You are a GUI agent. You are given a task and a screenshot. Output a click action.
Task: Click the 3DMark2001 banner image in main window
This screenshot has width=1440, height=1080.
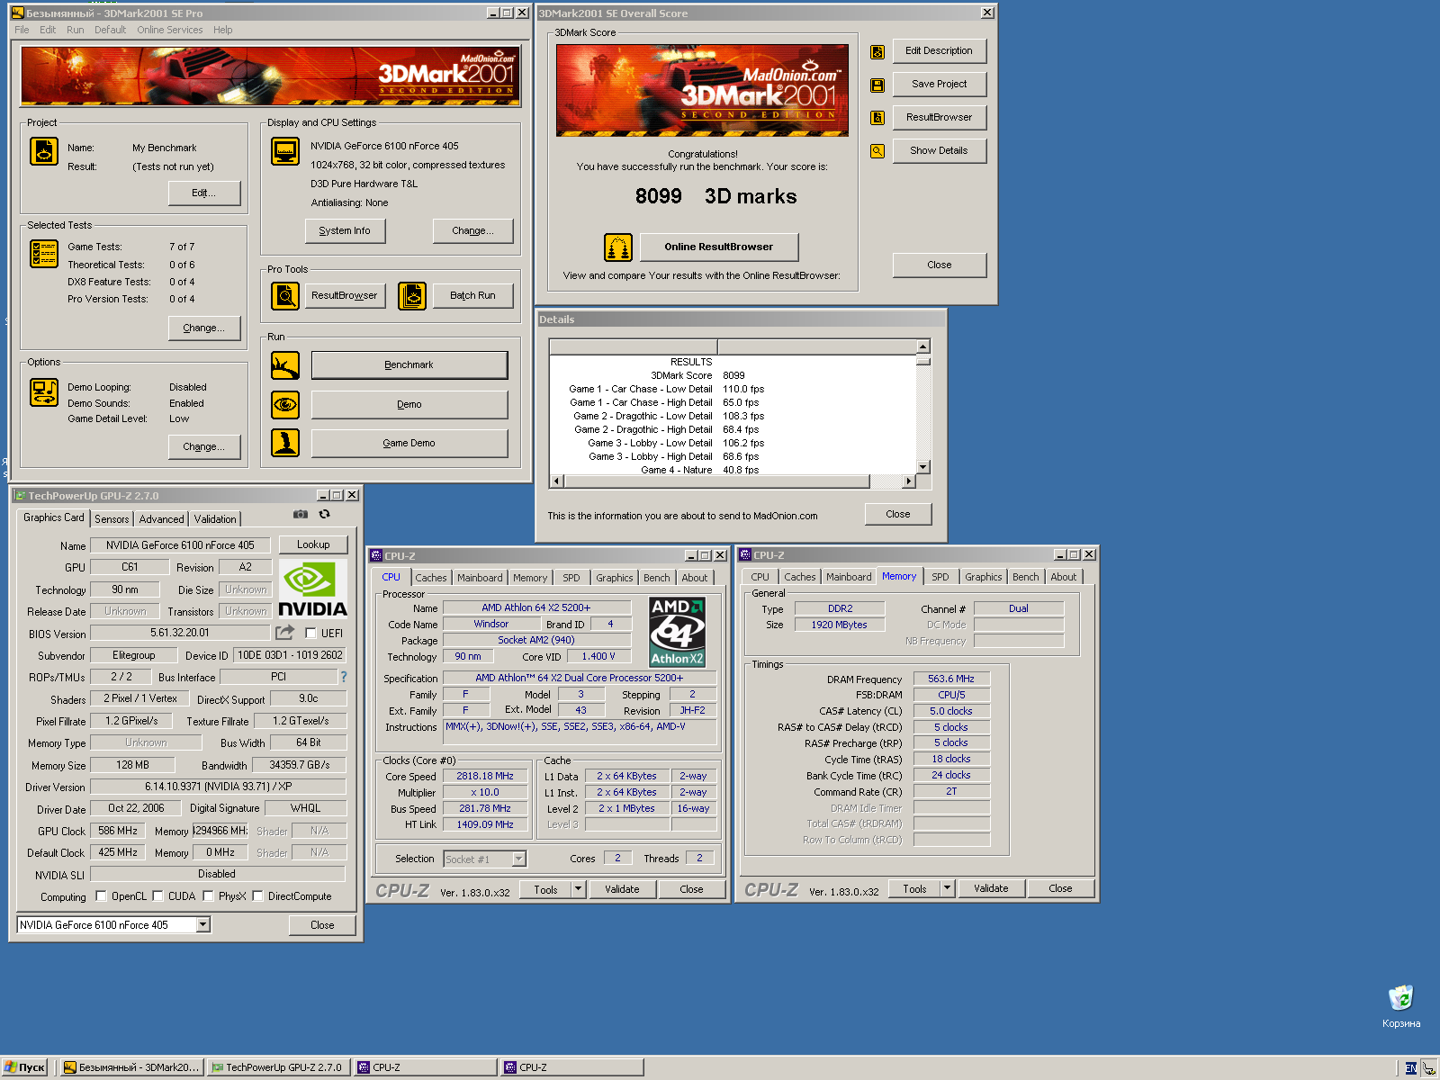[270, 76]
